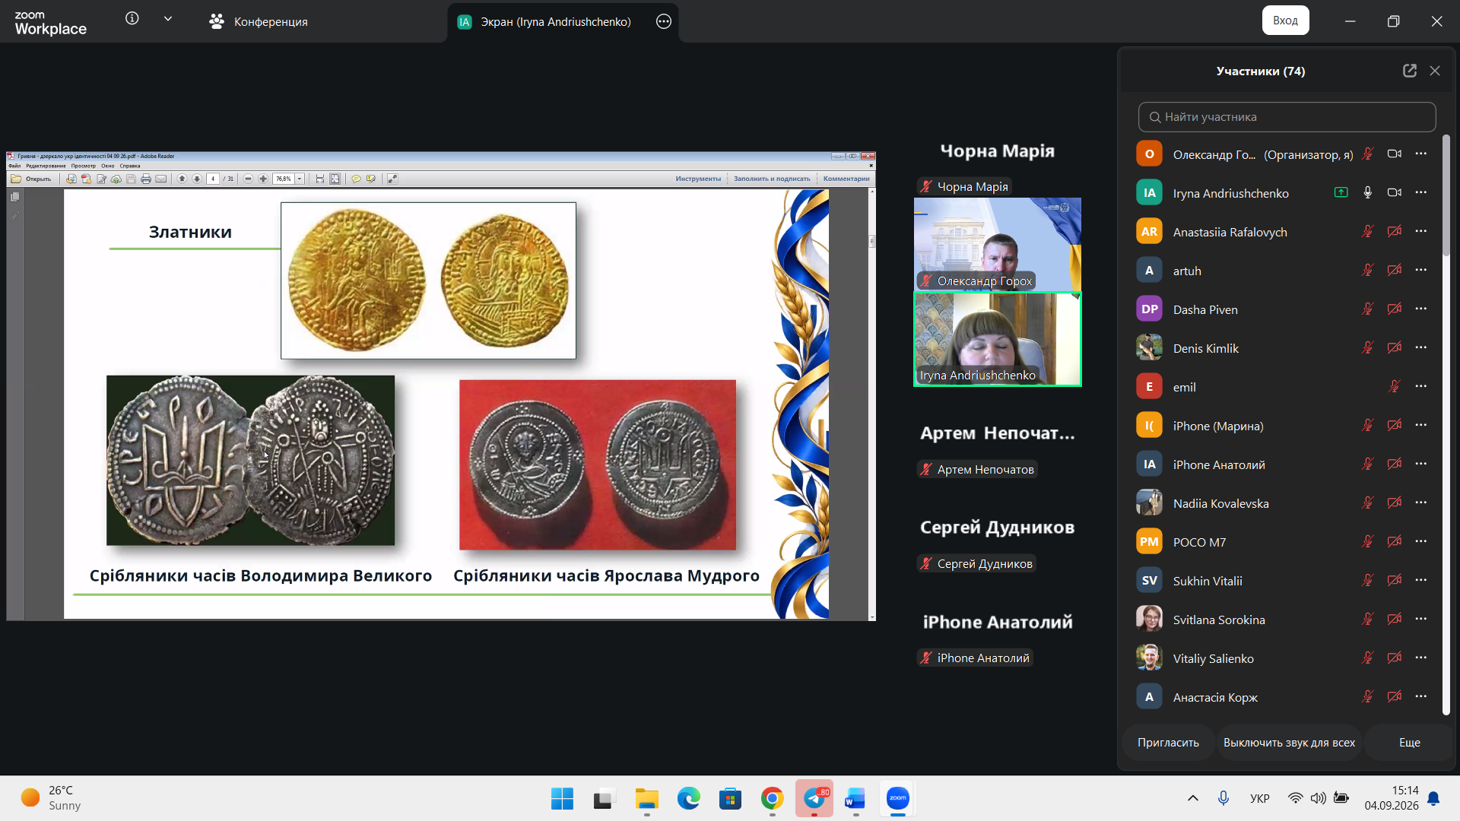This screenshot has width=1460, height=821.
Task: Toggle video for Олександр Горох organizer
Action: tap(1394, 154)
